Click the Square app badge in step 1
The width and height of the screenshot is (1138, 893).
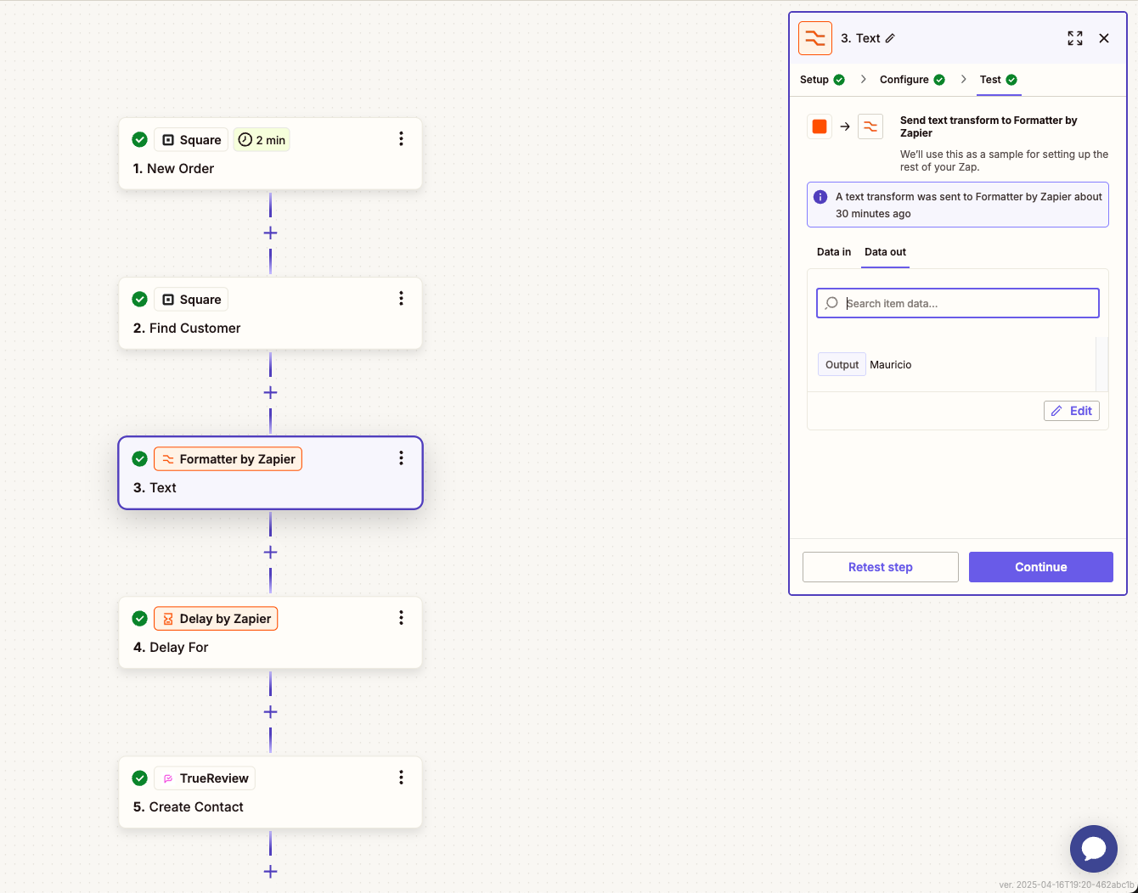pyautogui.click(x=191, y=140)
